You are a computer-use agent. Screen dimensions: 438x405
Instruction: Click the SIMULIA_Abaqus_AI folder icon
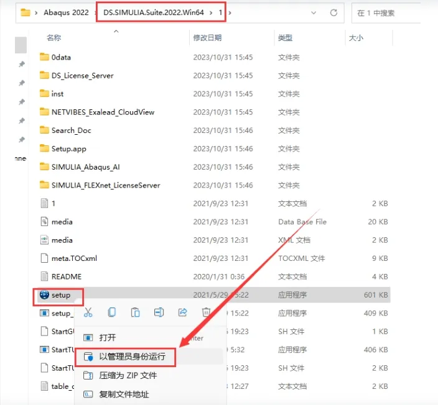pyautogui.click(x=44, y=167)
